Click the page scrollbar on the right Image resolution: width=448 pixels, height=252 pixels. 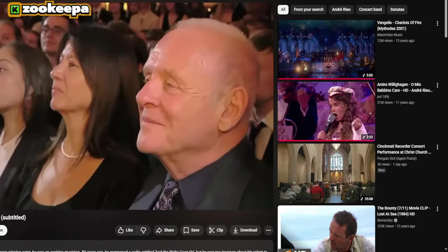tap(446, 19)
